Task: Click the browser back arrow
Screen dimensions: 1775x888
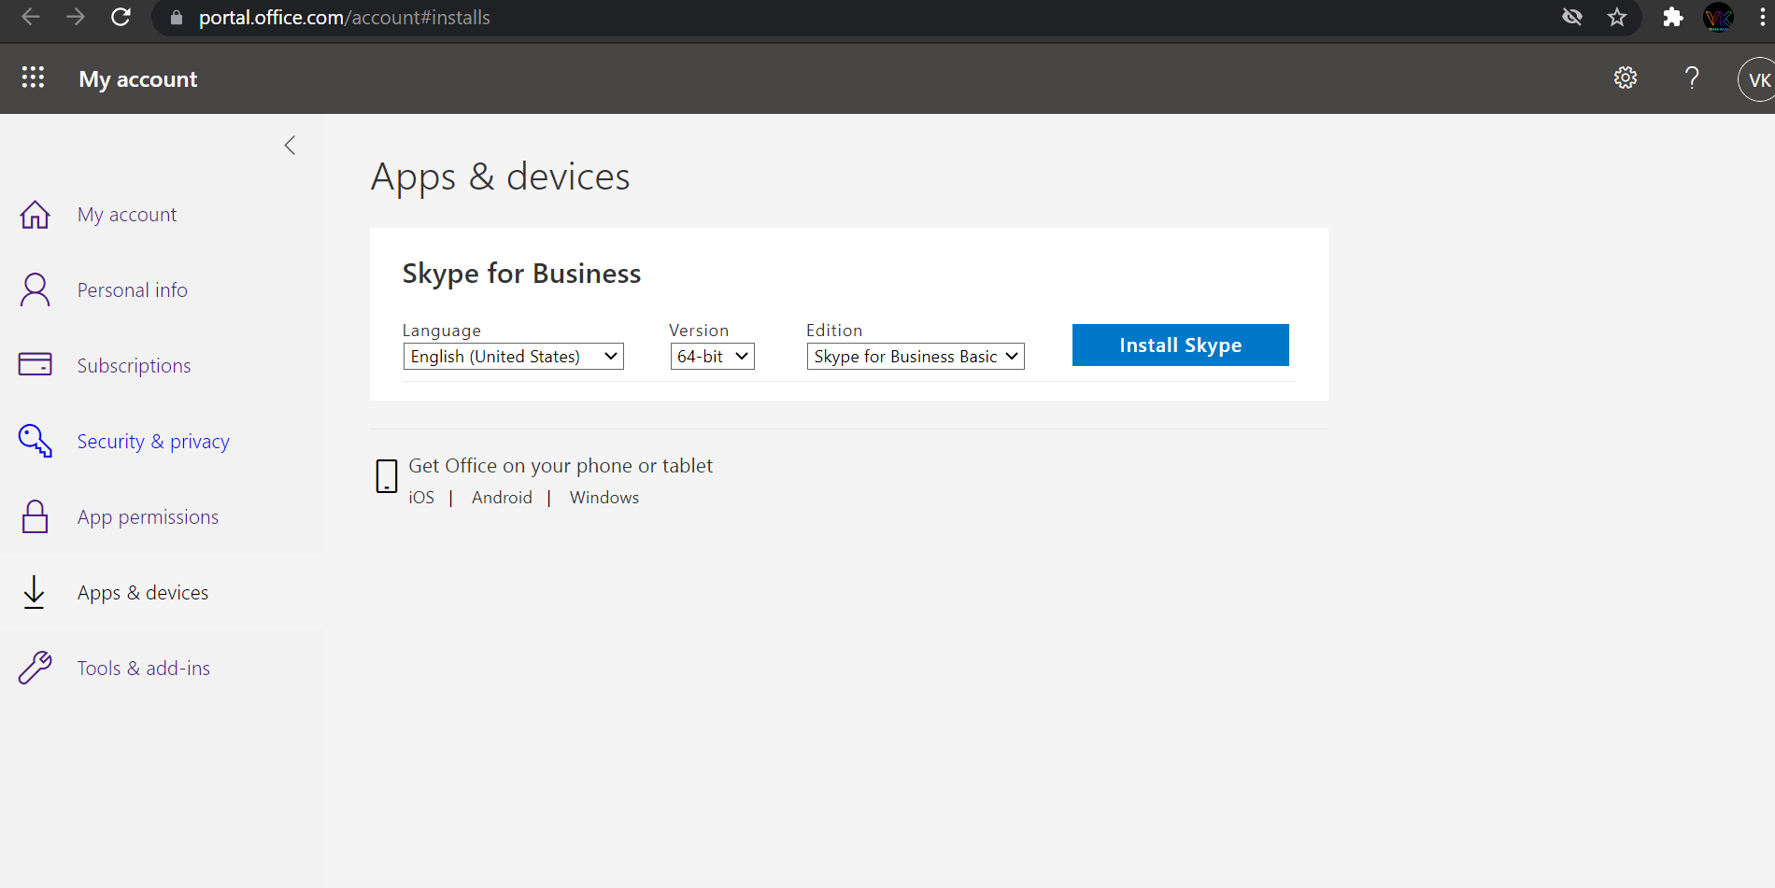Action: click(31, 17)
